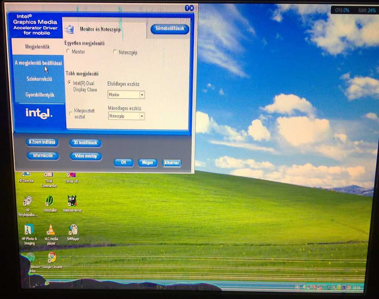379x299 pixels.
Task: Click the taskbar clock
Action: click(356, 288)
